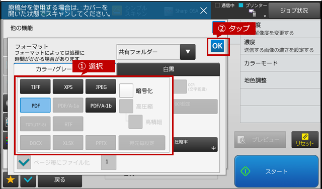Viewport: 322px width, 189px height.
Task: Select the XPS format button
Action: 68,86
